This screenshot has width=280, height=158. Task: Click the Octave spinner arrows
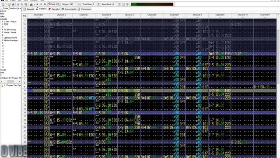point(59,4)
